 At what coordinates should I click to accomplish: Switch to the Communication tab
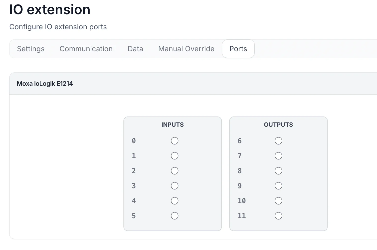(86, 49)
